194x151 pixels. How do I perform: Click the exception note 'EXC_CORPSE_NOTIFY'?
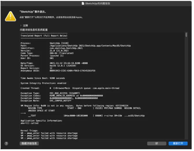click(x=60, y=101)
